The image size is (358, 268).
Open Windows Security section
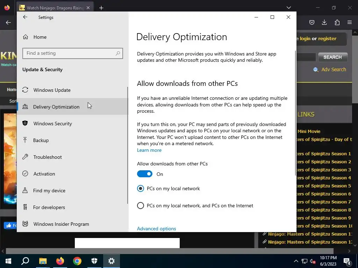pos(72,124)
